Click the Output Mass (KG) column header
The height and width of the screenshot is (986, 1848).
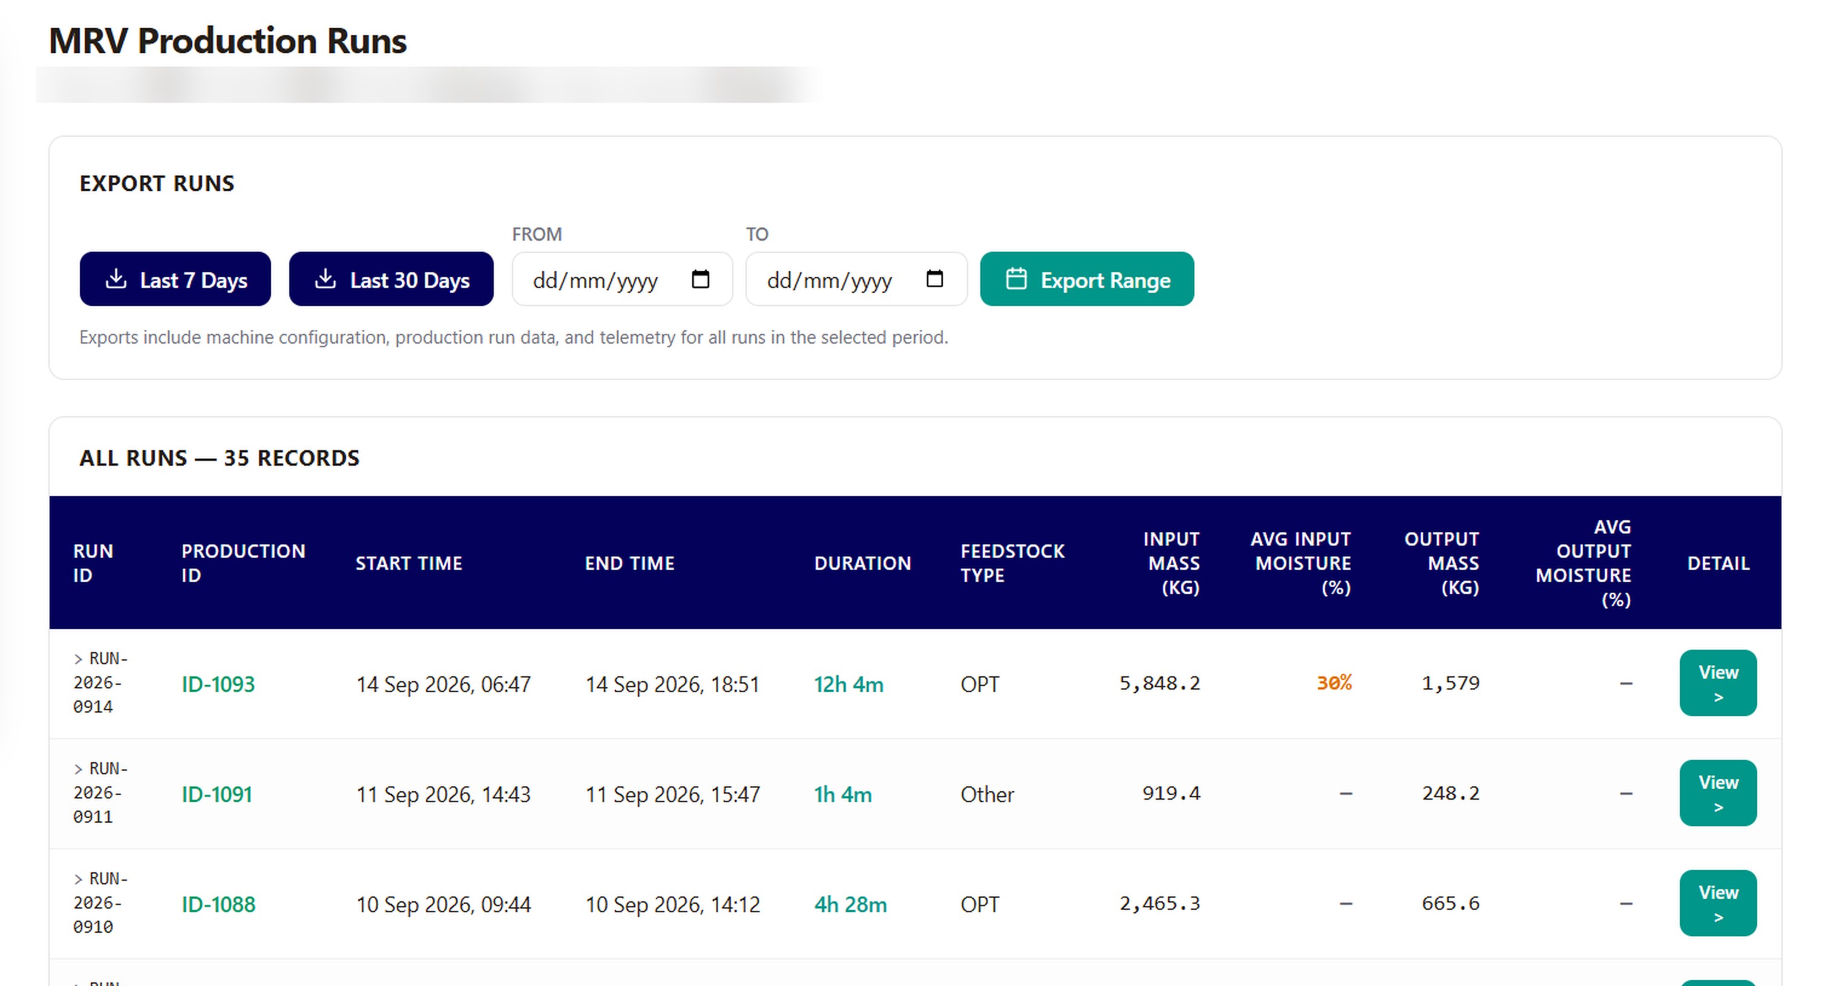tap(1442, 564)
